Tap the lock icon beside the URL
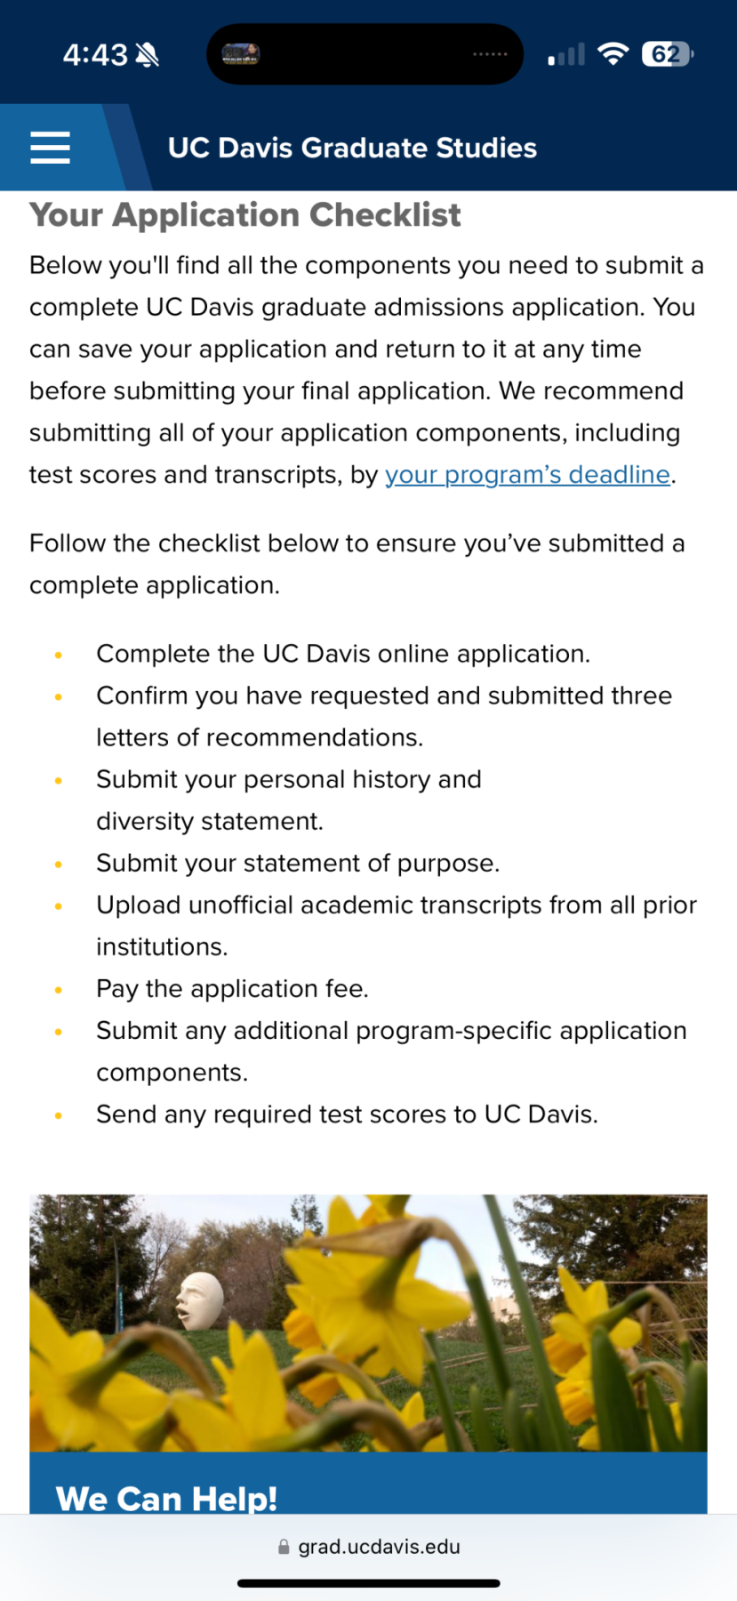Viewport: 737px width, 1601px height. point(284,1547)
